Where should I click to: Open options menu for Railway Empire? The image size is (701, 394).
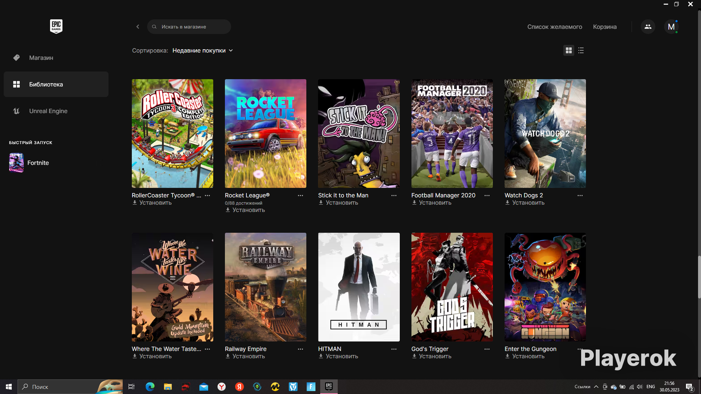[x=300, y=349]
